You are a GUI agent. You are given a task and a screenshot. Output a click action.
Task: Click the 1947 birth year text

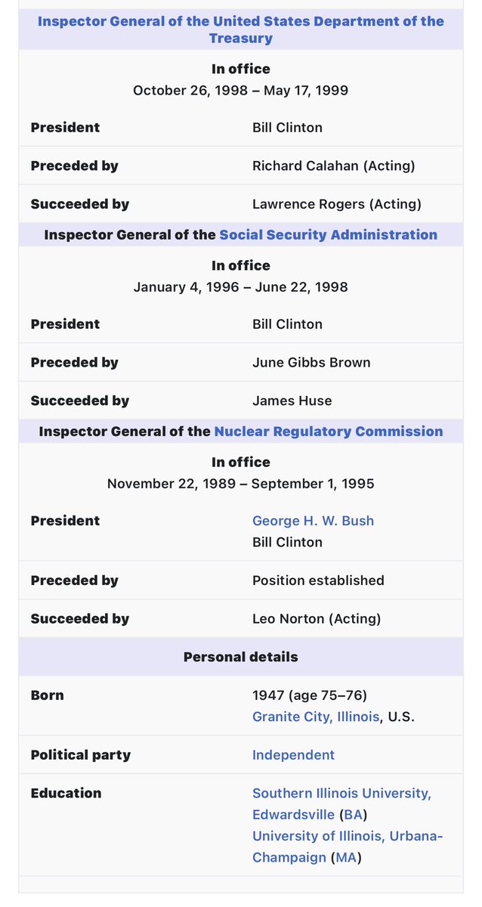click(268, 695)
